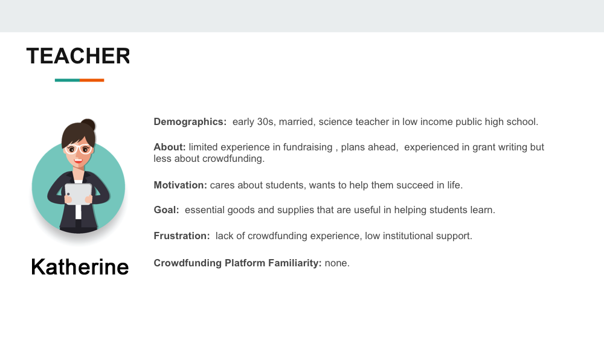Click the teal segment of title underline
Viewport: 604px width, 340px height.
point(67,80)
